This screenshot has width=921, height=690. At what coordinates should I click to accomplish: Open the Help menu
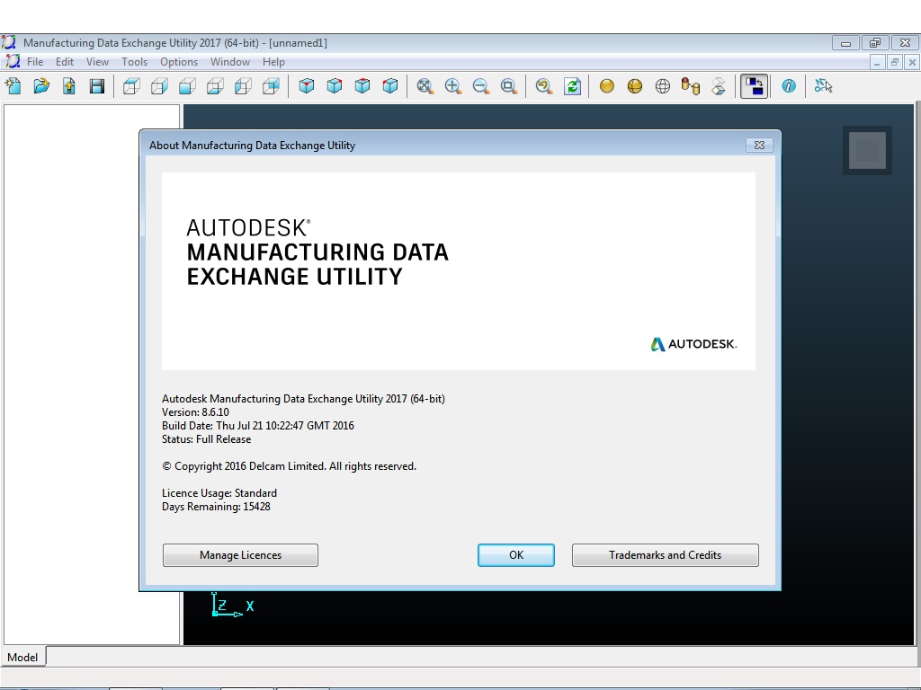click(273, 62)
